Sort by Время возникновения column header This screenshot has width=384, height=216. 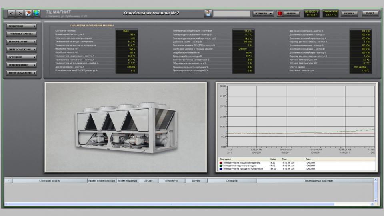pos(102,181)
